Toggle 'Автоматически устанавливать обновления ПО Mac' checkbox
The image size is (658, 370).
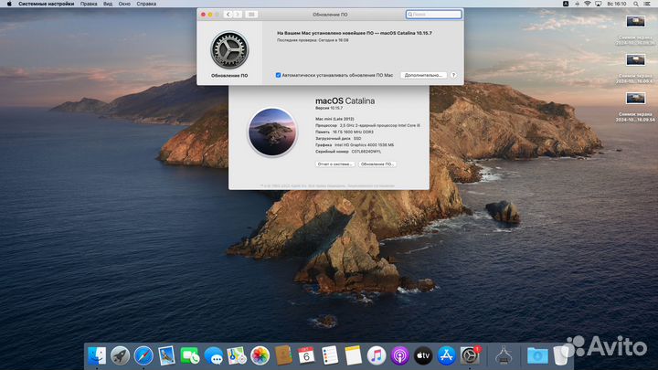tap(278, 75)
